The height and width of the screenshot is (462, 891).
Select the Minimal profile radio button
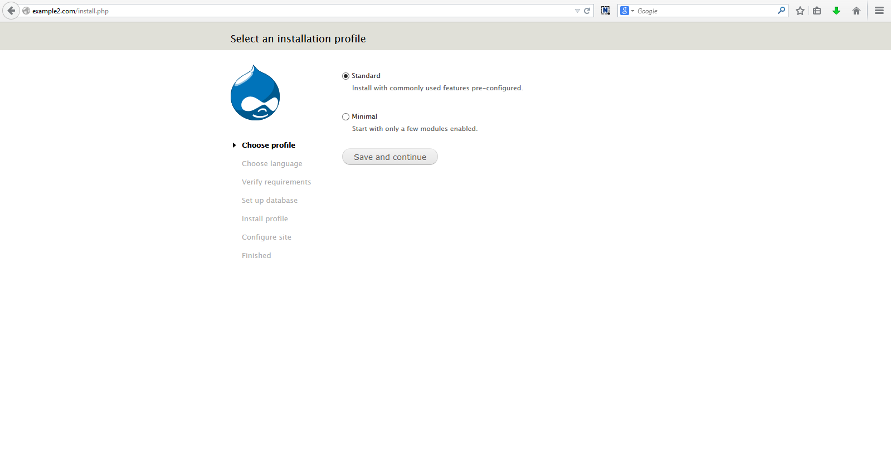345,116
